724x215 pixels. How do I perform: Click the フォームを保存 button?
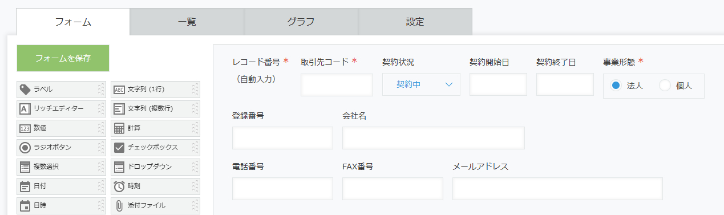pyautogui.click(x=63, y=58)
